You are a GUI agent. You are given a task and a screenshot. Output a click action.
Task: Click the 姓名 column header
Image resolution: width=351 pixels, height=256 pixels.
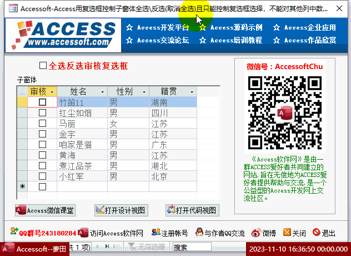click(82, 91)
